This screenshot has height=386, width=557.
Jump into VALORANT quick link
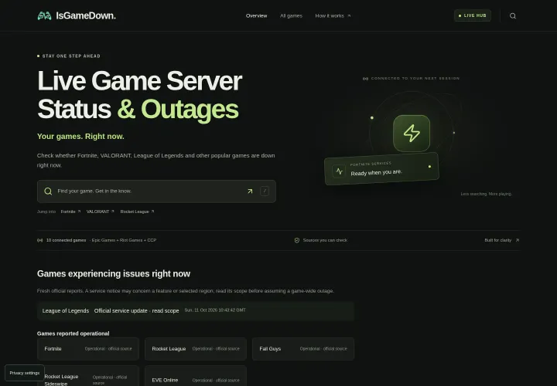[100, 212]
